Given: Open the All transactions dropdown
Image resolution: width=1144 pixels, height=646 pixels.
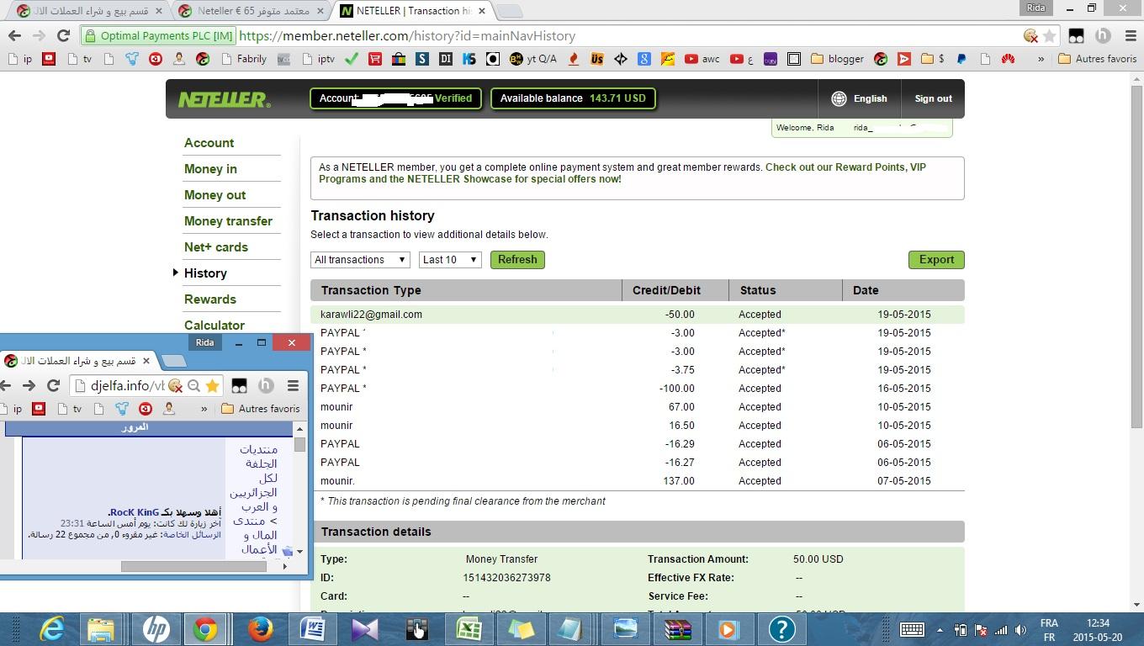Looking at the screenshot, I should pyautogui.click(x=360, y=260).
